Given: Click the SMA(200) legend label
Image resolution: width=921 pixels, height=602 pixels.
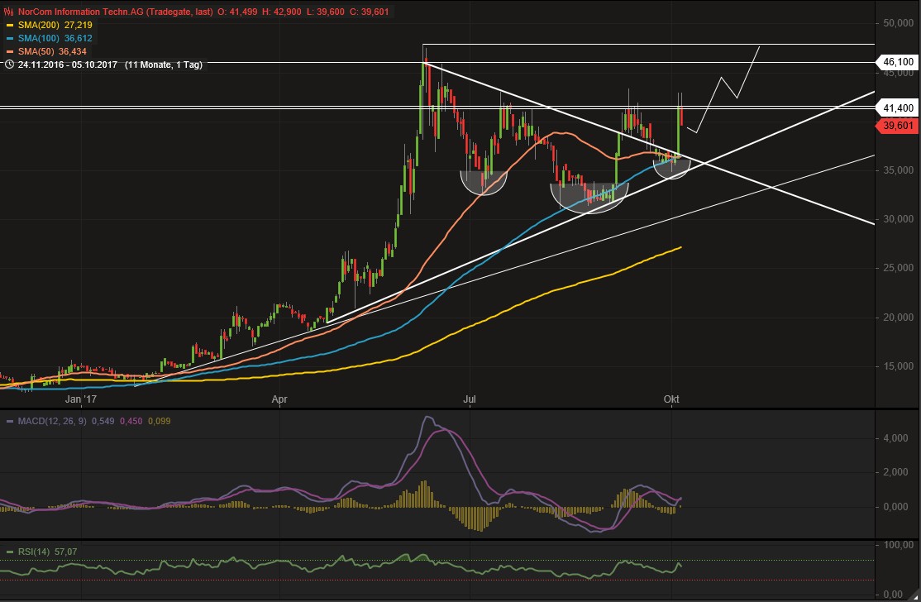Looking at the screenshot, I should pyautogui.click(x=38, y=26).
